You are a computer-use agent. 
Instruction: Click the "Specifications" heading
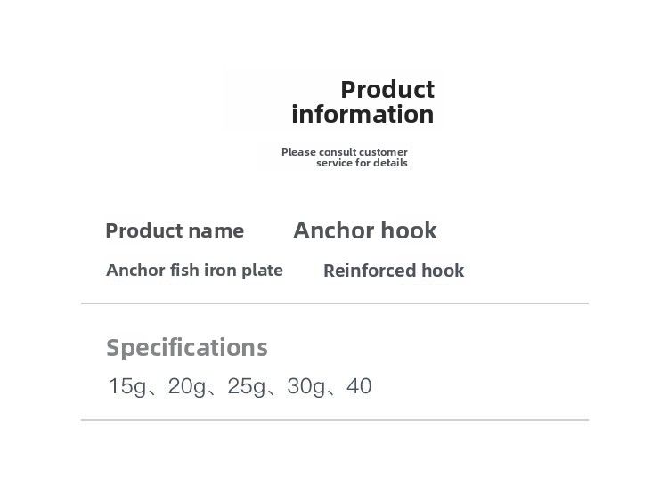pos(187,347)
